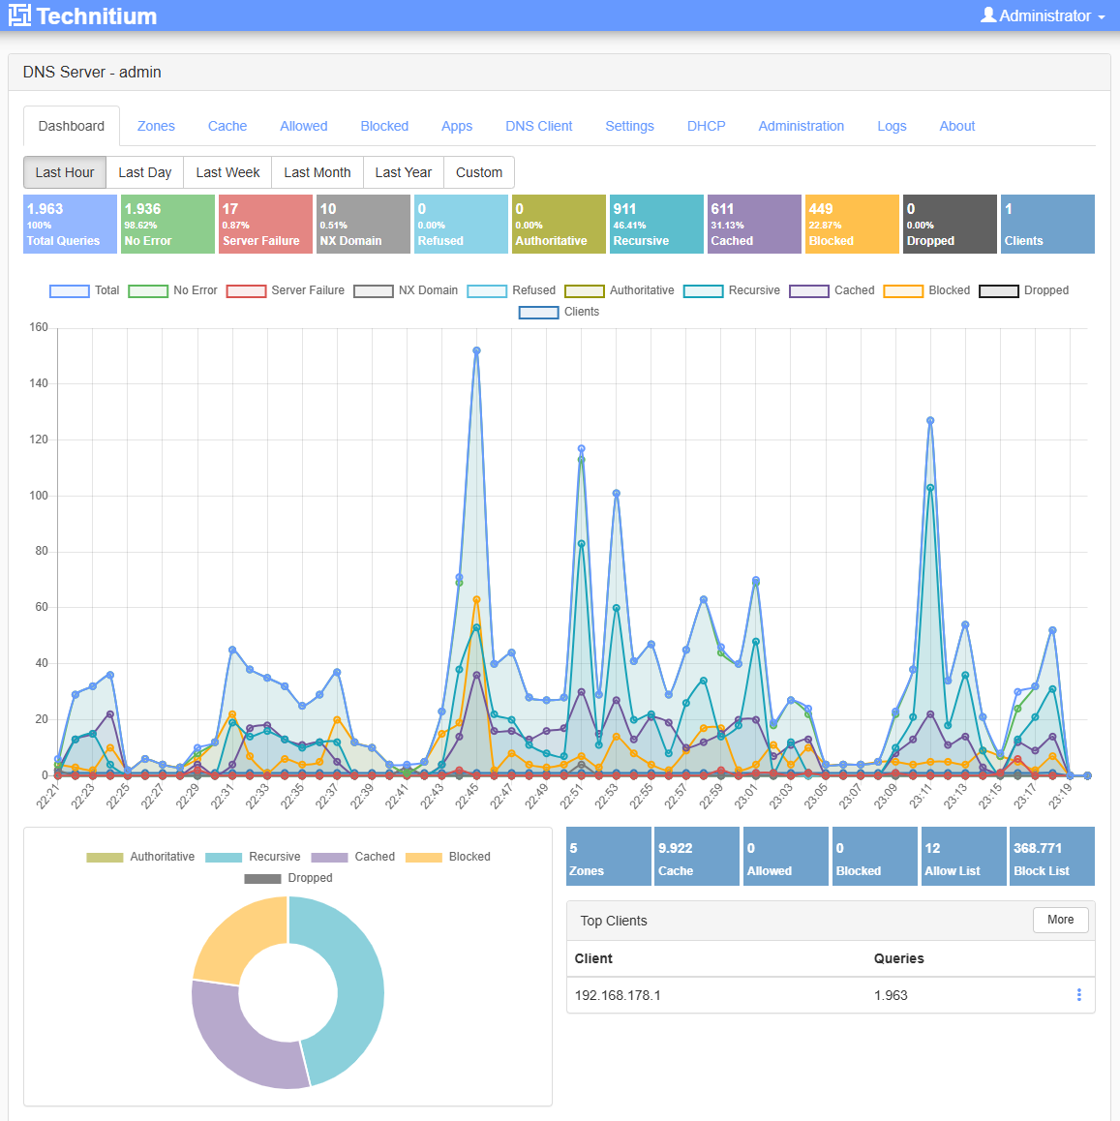Open the Administrator dropdown caret
This screenshot has height=1121, width=1120.
[1102, 17]
